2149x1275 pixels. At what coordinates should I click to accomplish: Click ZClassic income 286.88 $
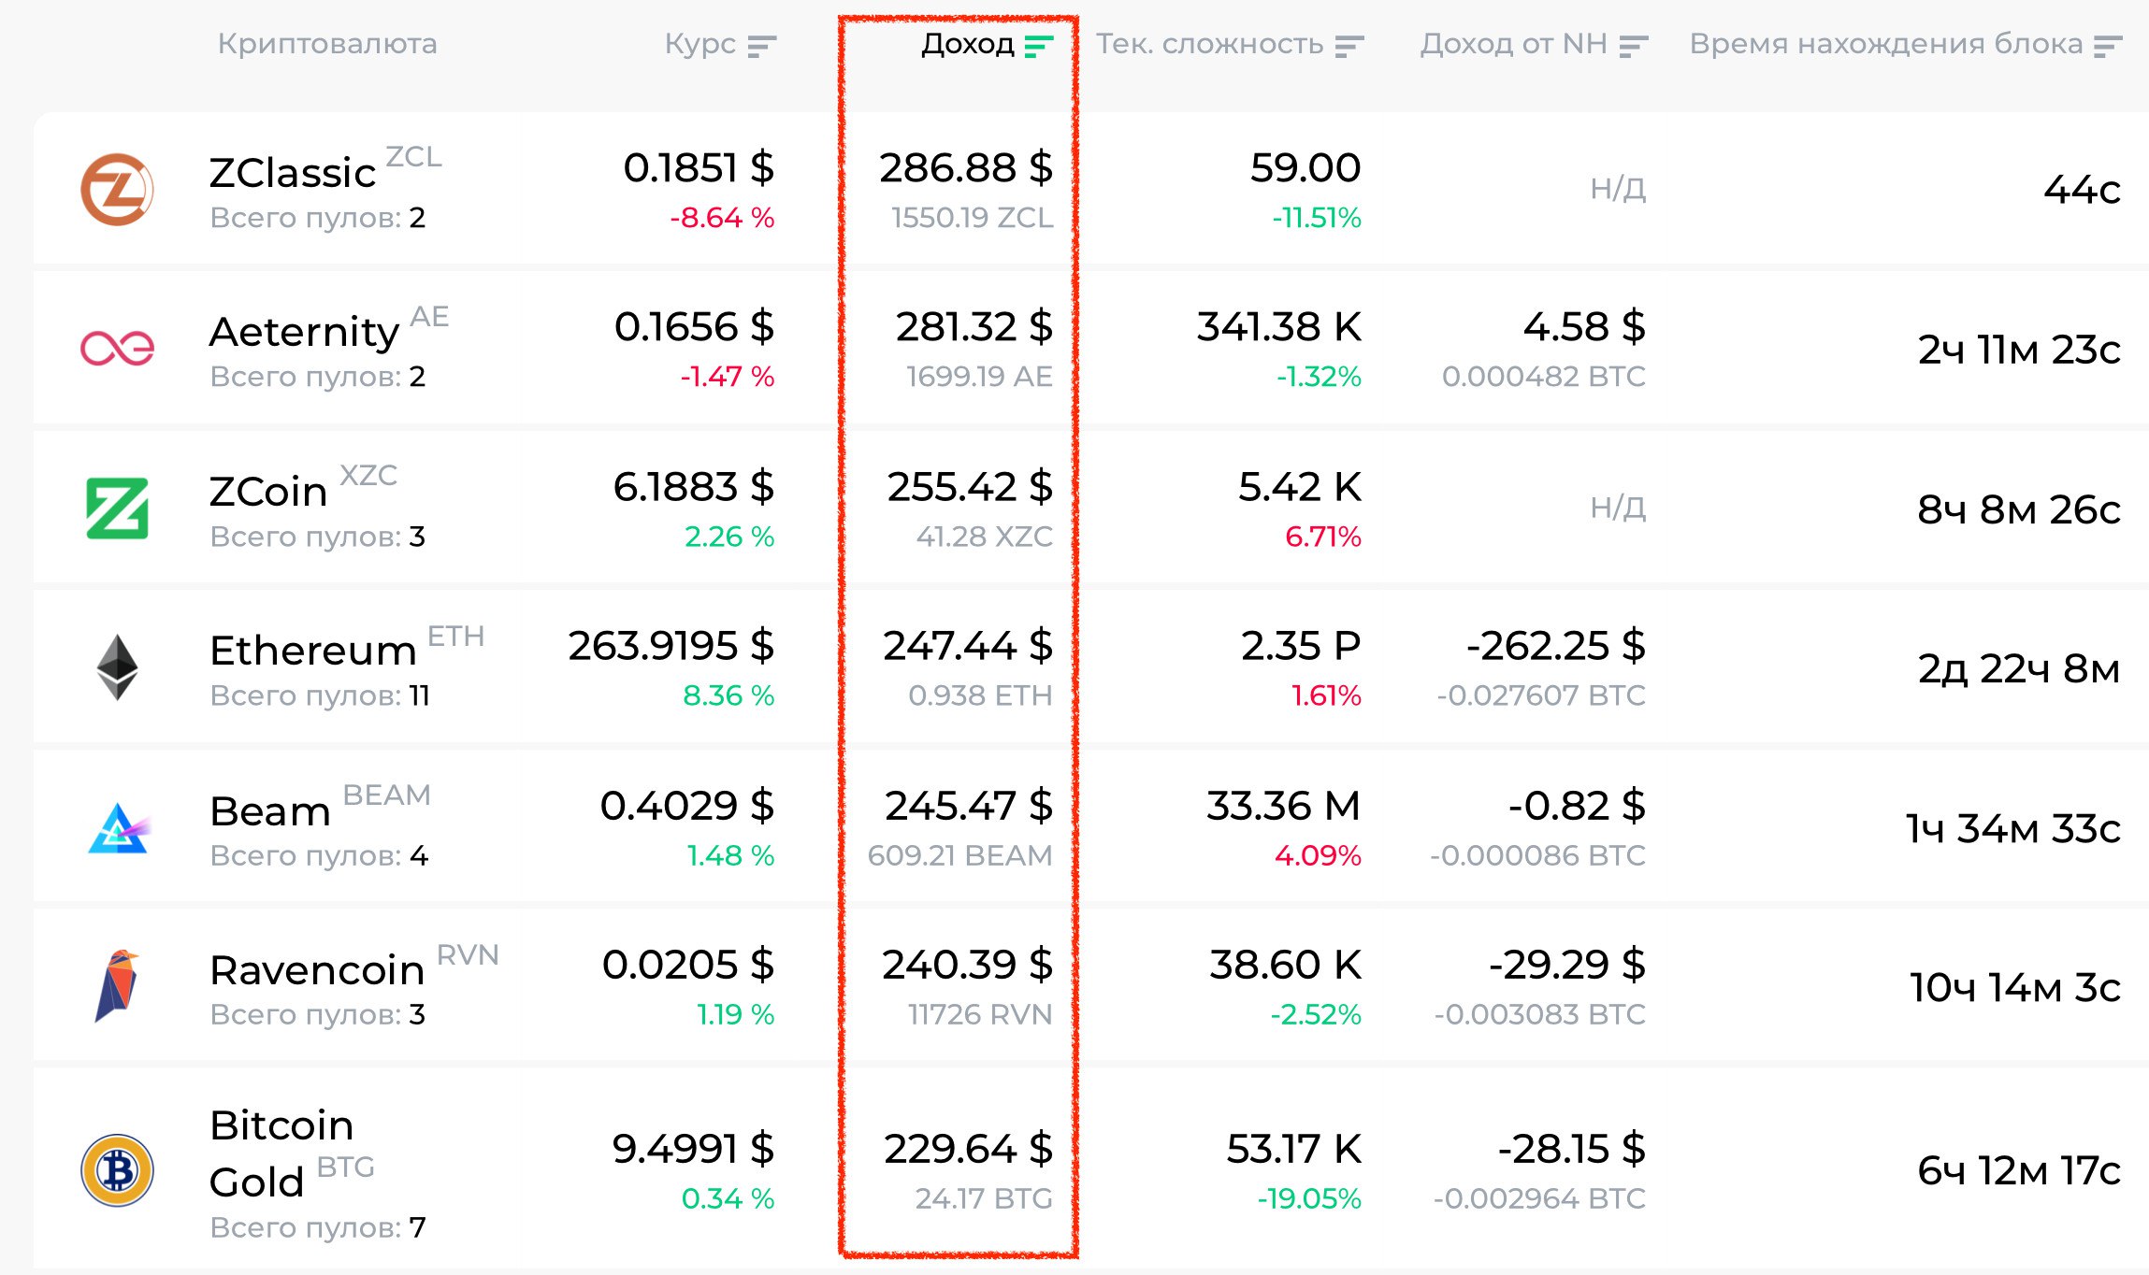[966, 168]
